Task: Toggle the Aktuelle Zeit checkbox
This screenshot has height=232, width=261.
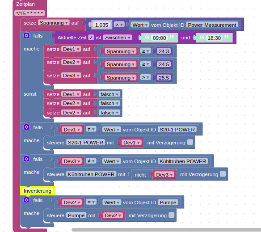Action: [x=91, y=38]
